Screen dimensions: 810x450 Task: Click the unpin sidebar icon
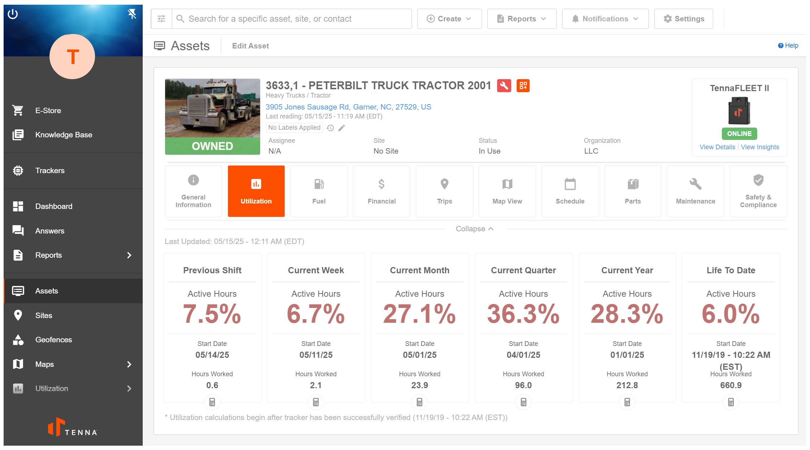pyautogui.click(x=132, y=14)
